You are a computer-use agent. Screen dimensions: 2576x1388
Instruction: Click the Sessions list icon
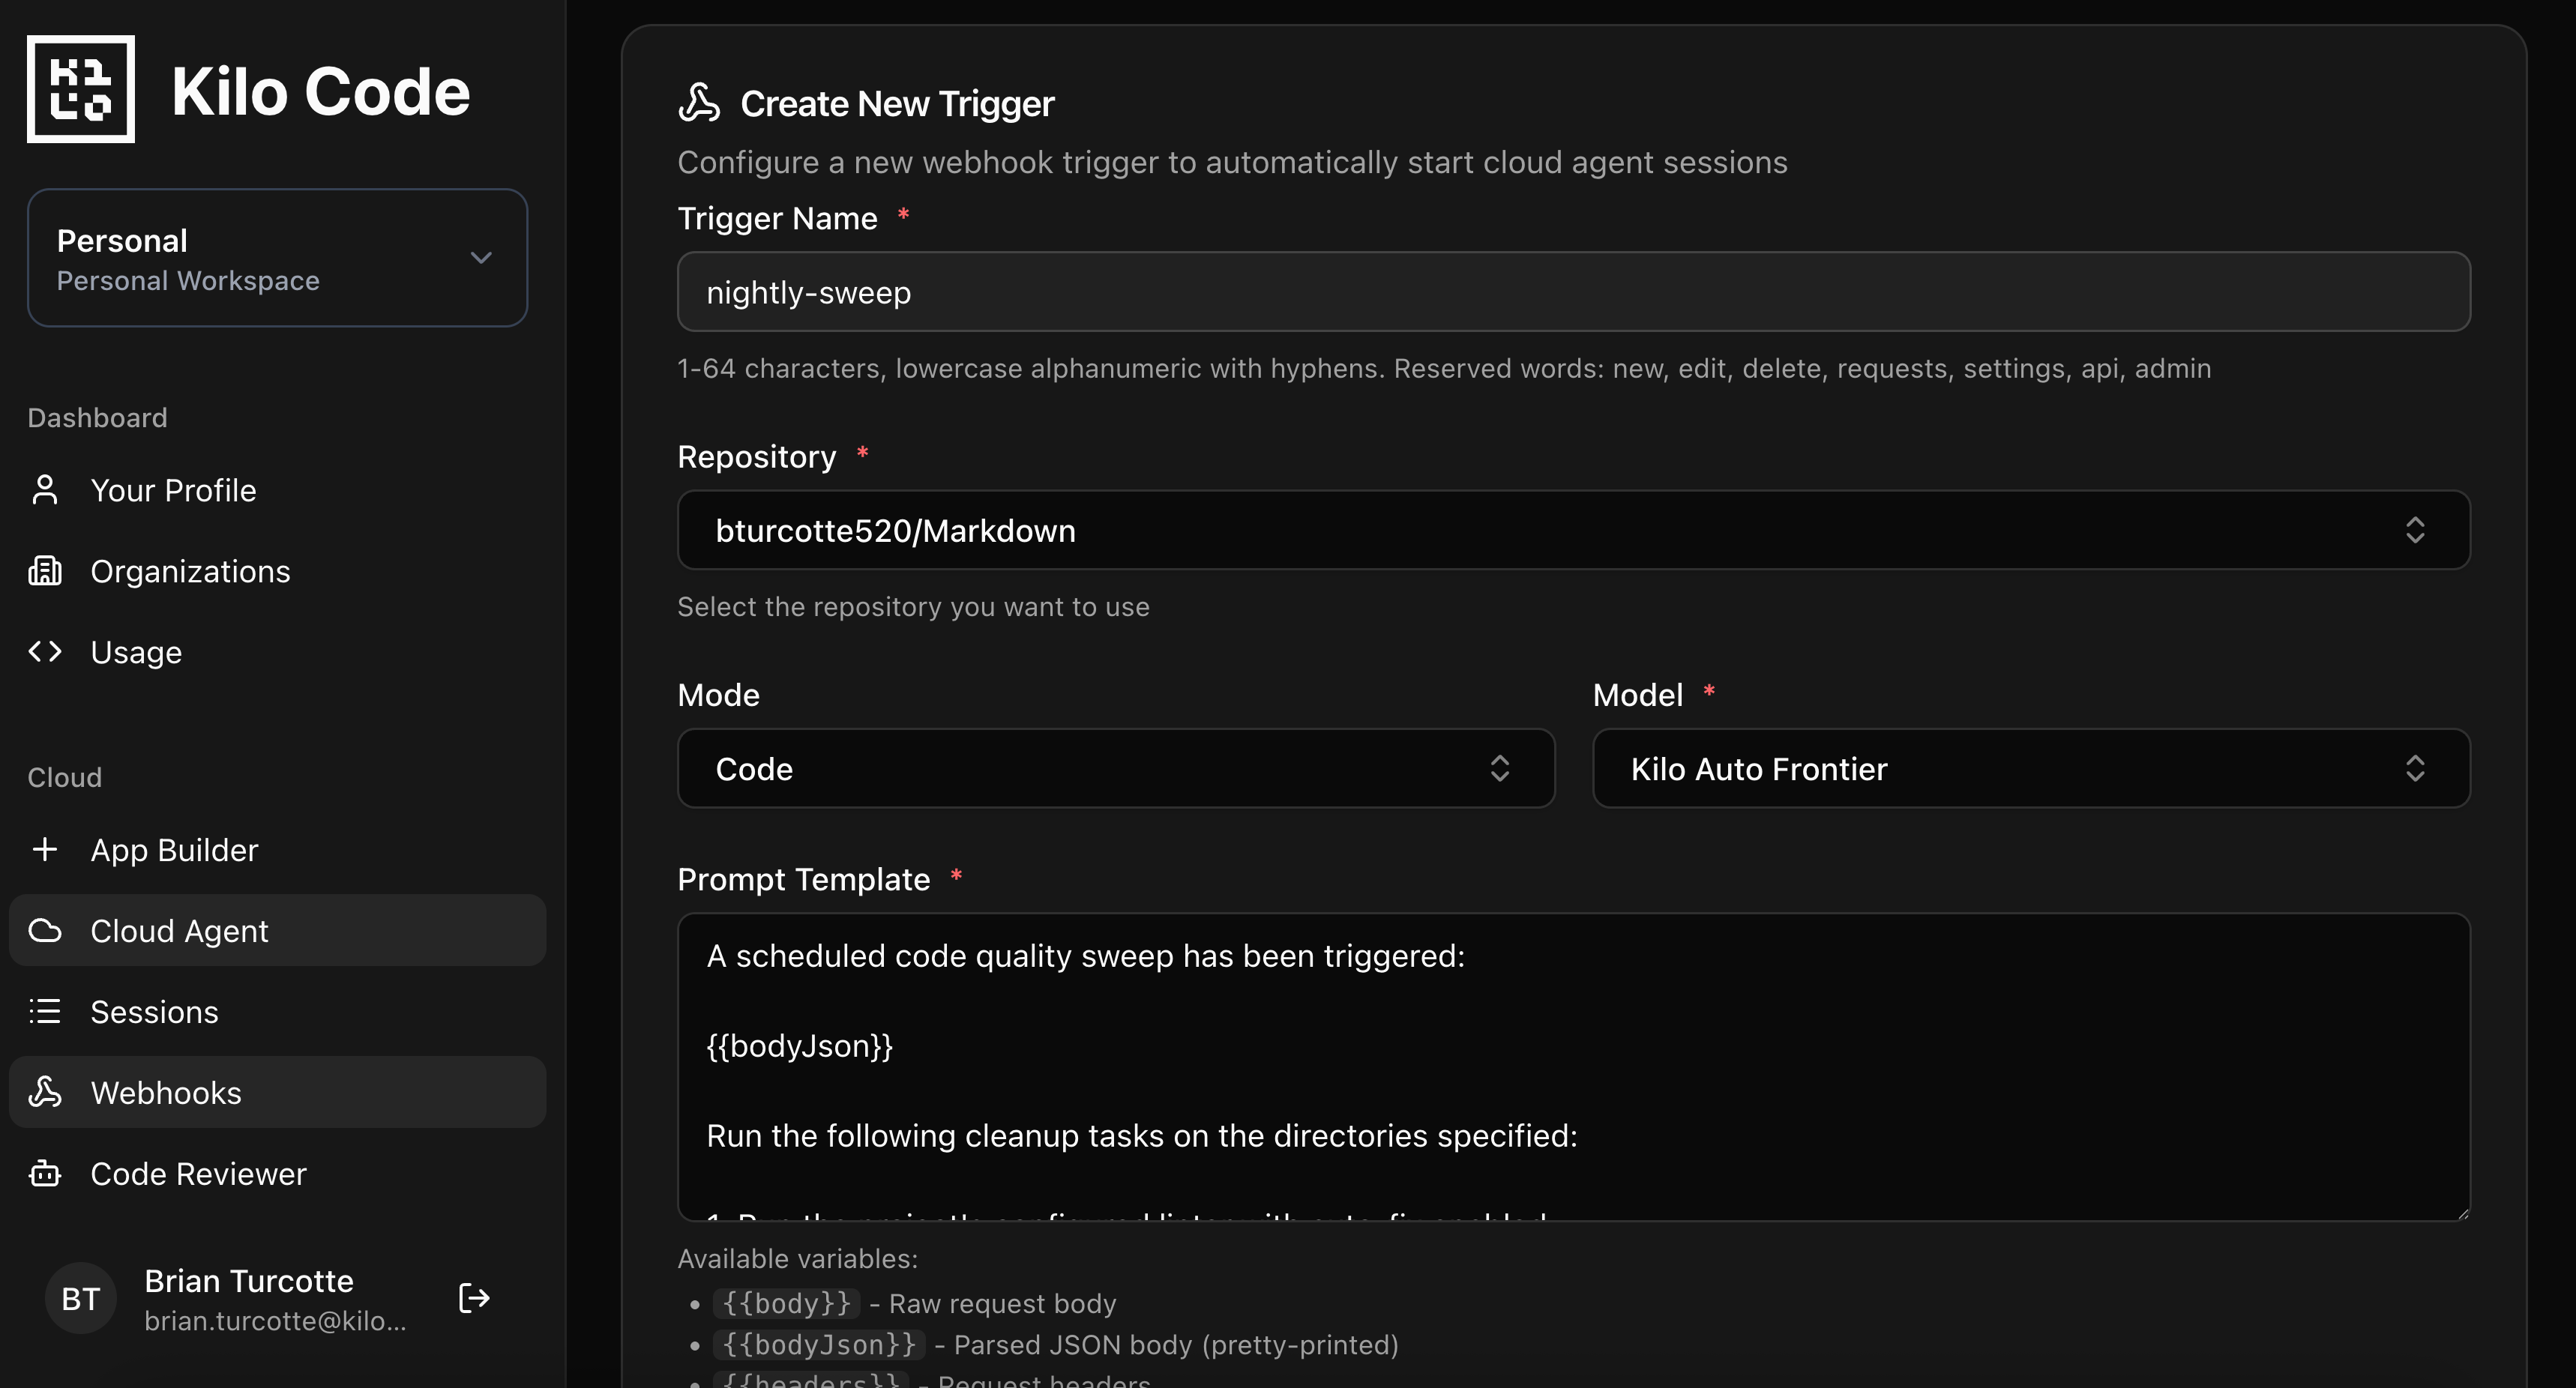[x=45, y=1011]
